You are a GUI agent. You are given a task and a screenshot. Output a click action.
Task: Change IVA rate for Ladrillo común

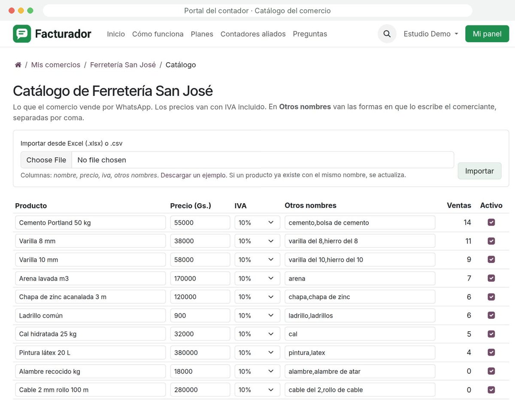pos(257,315)
